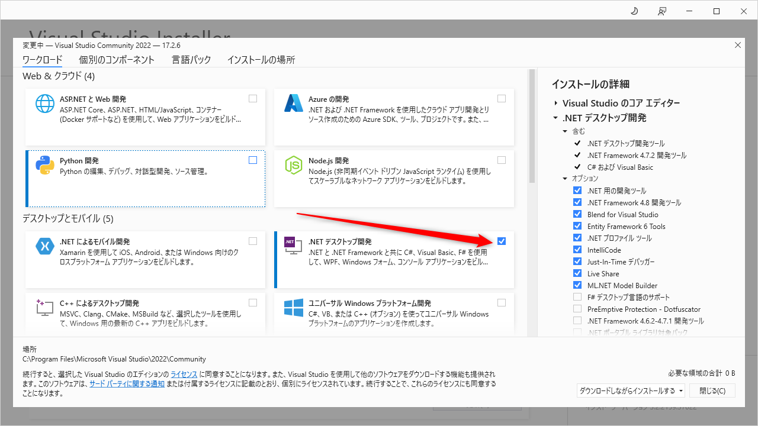Click C# および Visual Basic included item
This screenshot has width=758, height=426.
pyautogui.click(x=621, y=167)
